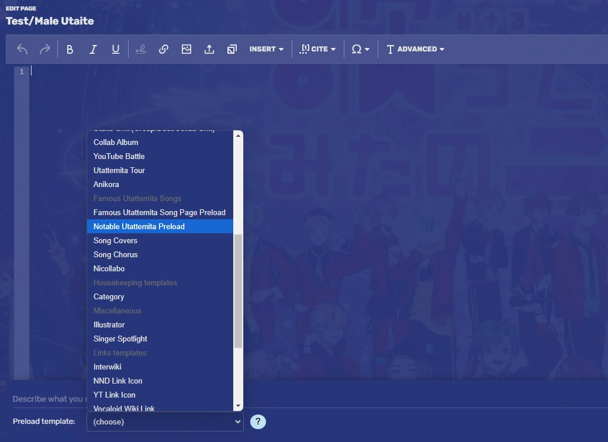Choose Category housekeeping template
The height and width of the screenshot is (442, 608).
[x=160, y=296]
